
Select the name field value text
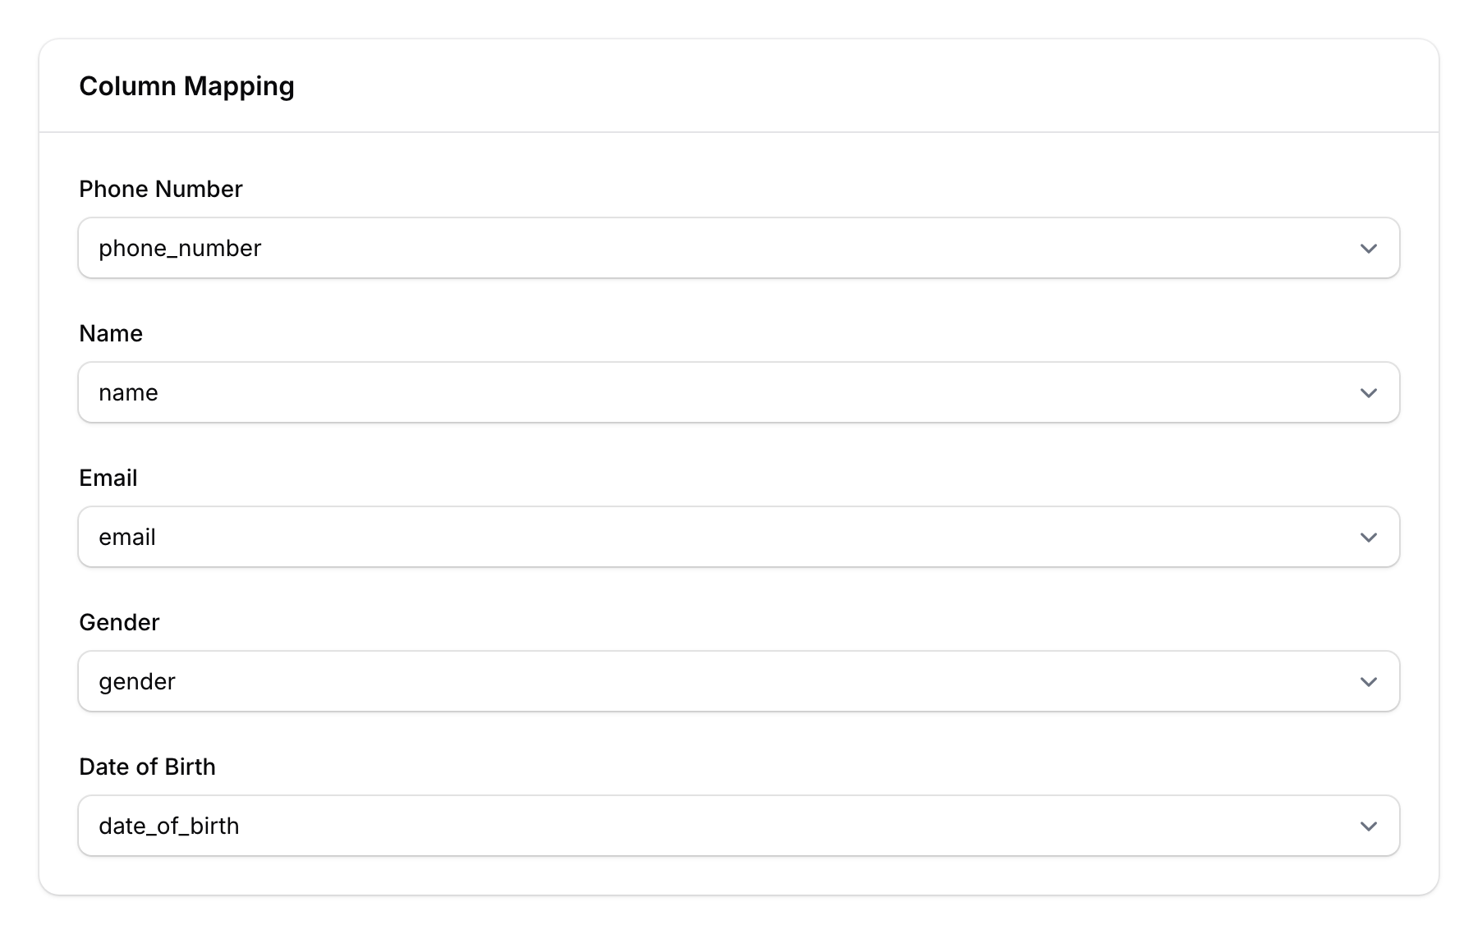[x=127, y=392]
